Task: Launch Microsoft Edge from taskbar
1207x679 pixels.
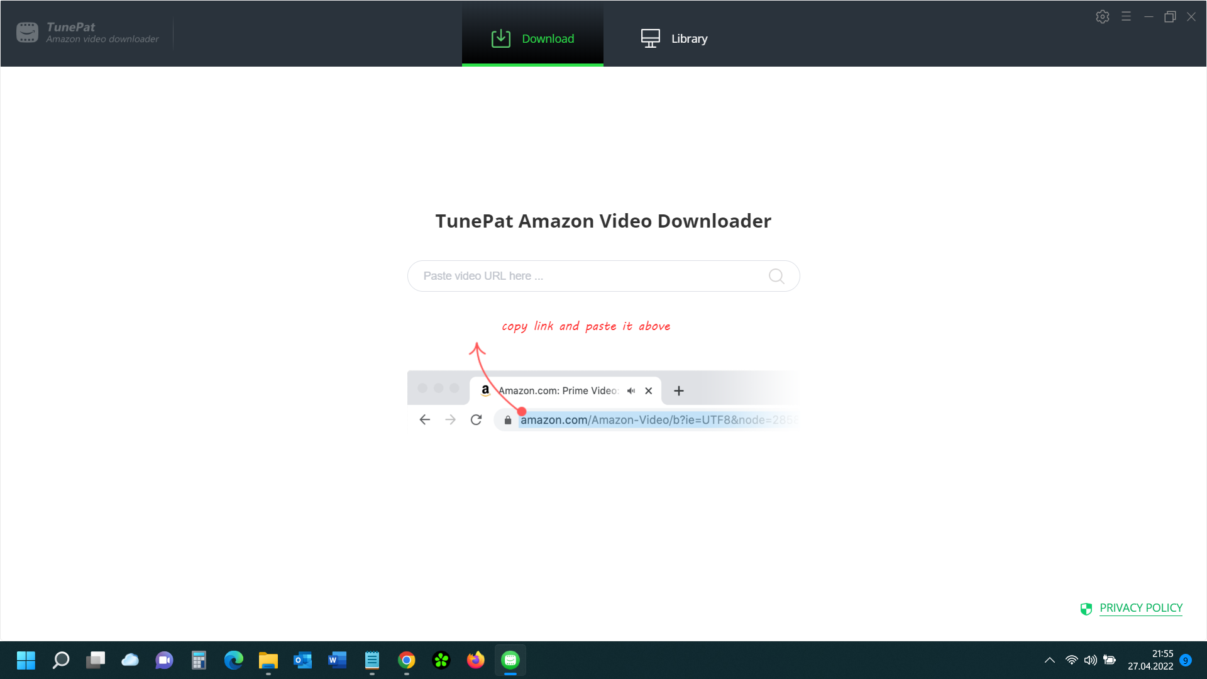Action: click(x=234, y=660)
